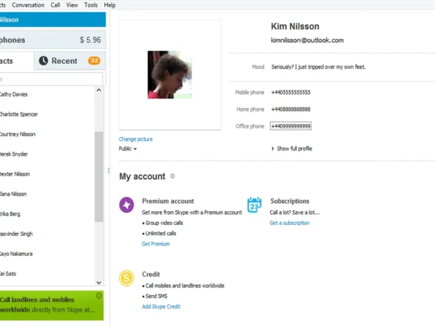
Task: Click the Get a subscription link
Action: click(289, 223)
